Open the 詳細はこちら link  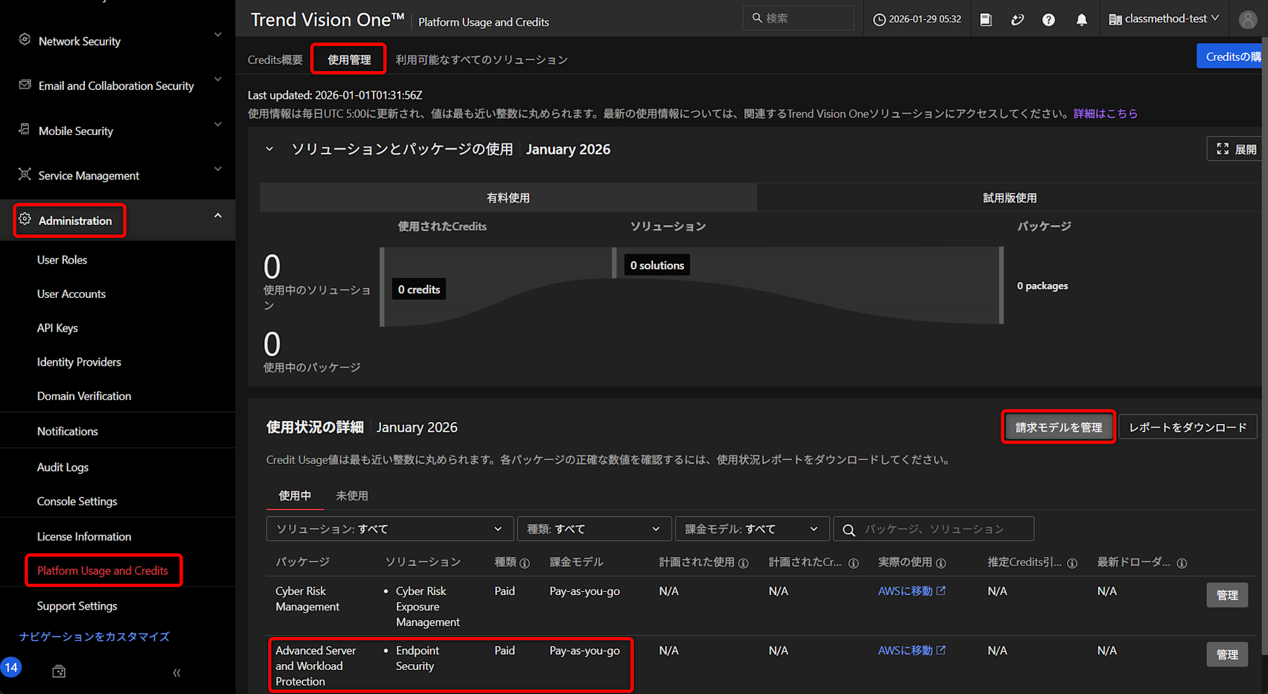click(x=1105, y=113)
